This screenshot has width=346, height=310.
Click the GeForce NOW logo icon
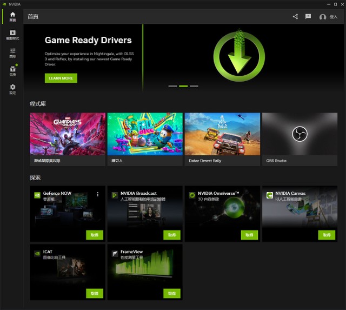37,195
